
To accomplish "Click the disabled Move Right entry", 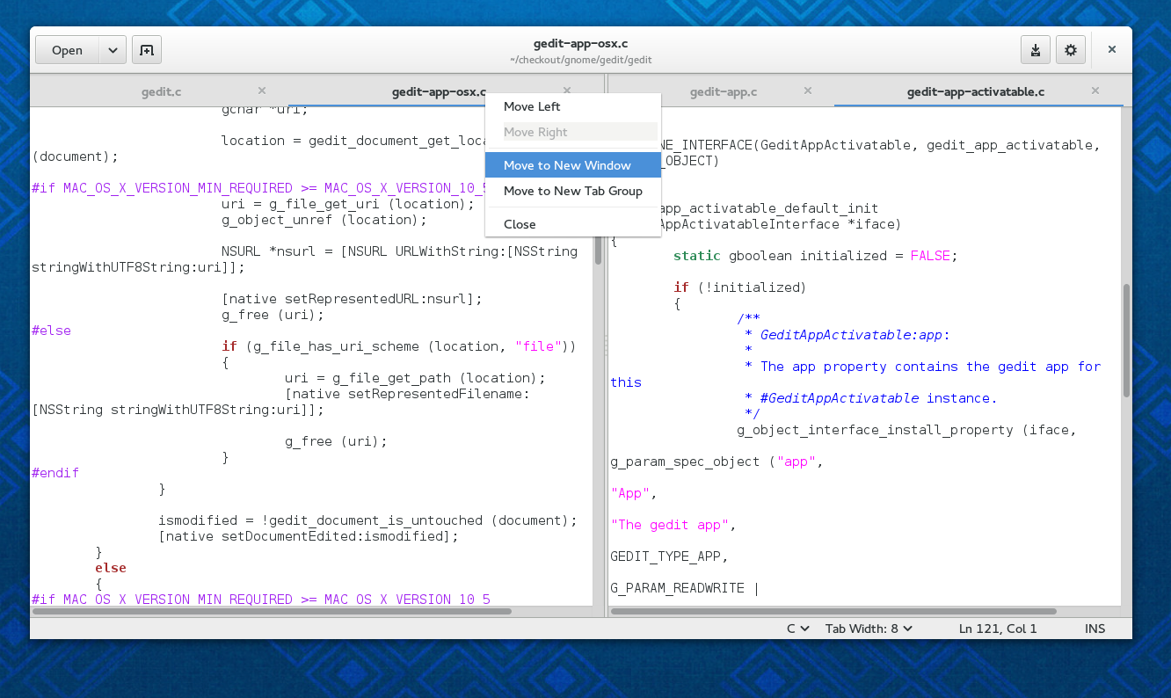I will click(x=572, y=132).
